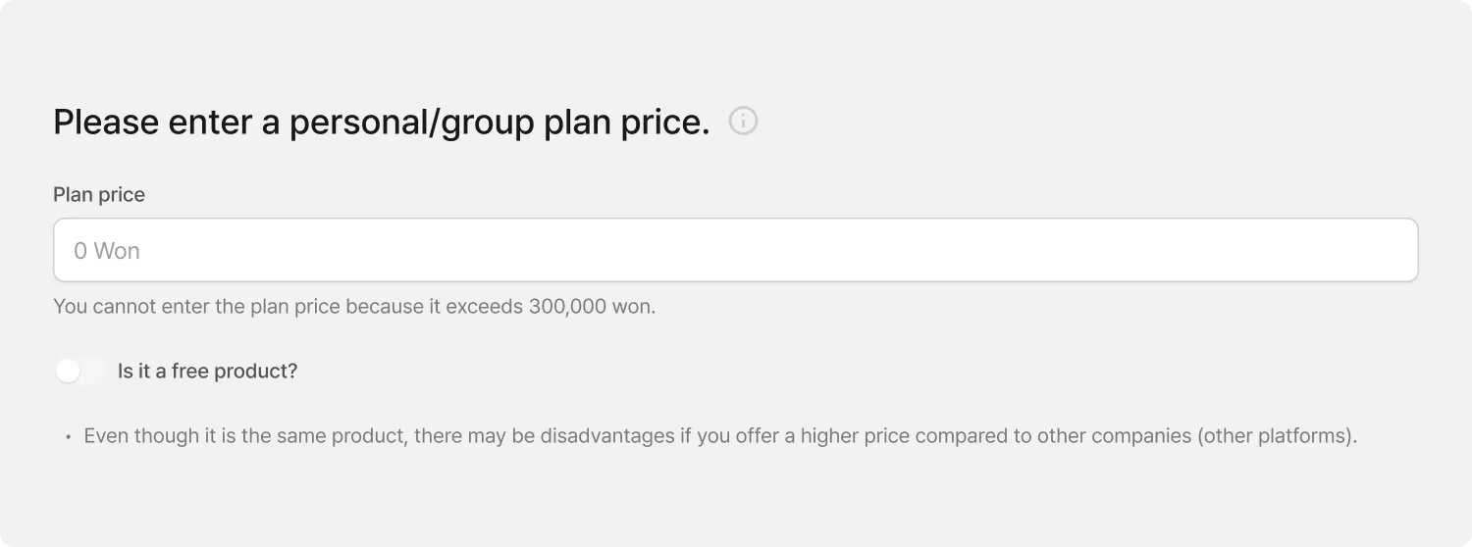This screenshot has height=547, width=1472.
Task: Click the "Plan price" field label
Action: 99,194
